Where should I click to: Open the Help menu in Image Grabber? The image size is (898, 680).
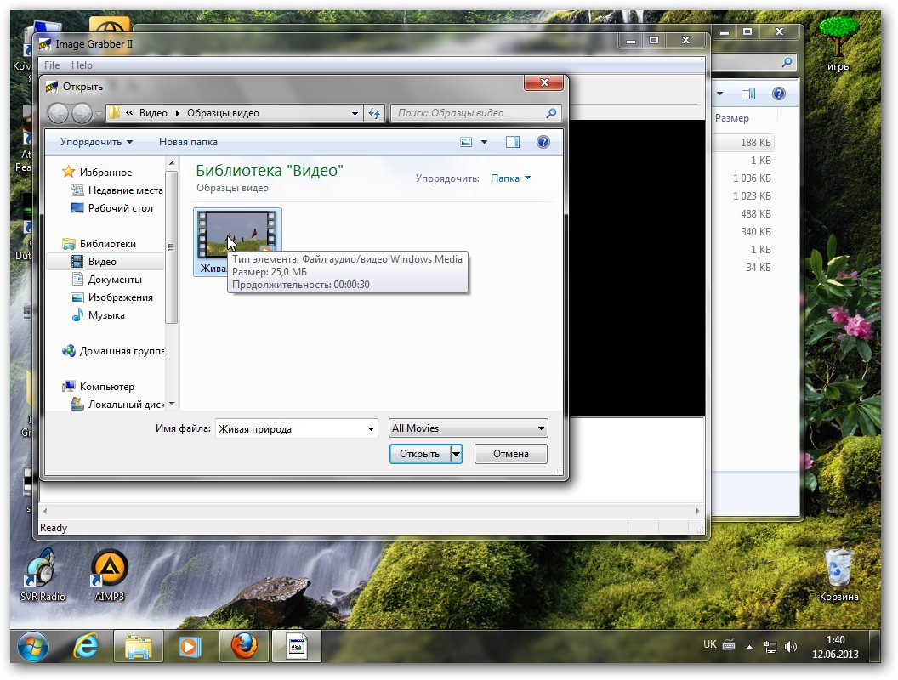click(x=82, y=65)
